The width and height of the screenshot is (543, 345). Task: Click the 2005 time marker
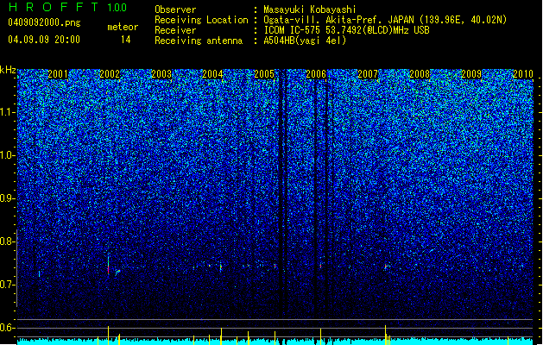coord(264,74)
